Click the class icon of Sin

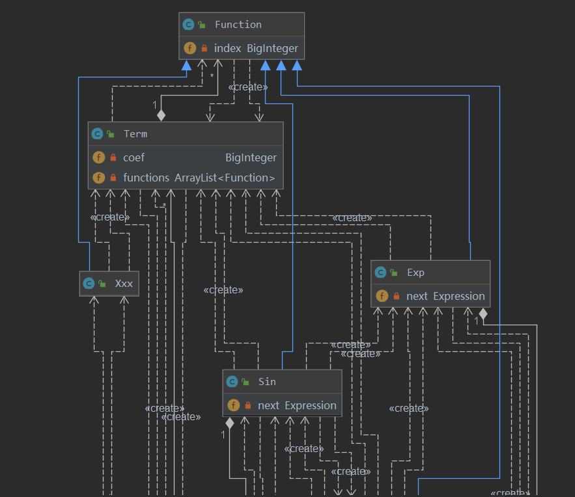click(232, 382)
